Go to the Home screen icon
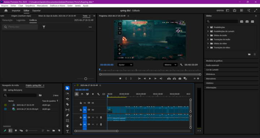 pos(6,10)
